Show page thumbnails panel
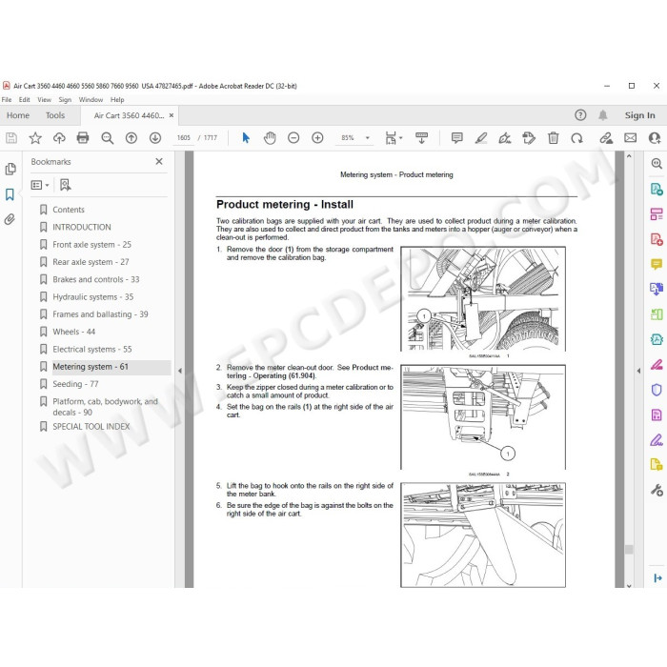The width and height of the screenshot is (667, 667). pyautogui.click(x=10, y=170)
